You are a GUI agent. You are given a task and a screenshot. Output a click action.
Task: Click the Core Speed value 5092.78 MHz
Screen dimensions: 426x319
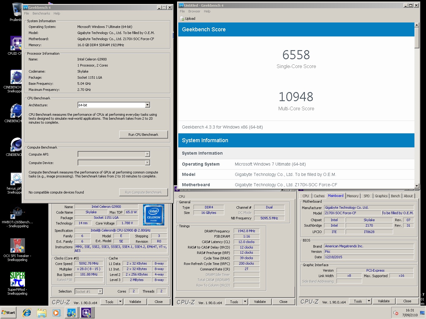[89, 264]
